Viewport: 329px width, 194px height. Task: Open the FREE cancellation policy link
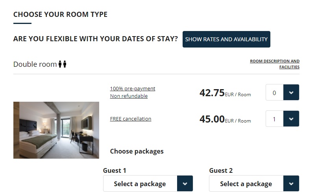pos(131,119)
